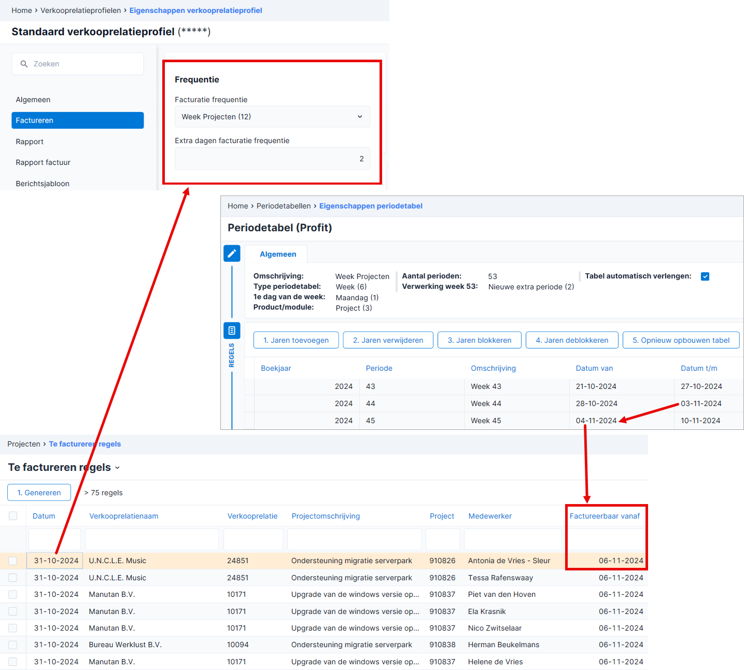
Task: Click the 1. Genereren button
Action: [39, 493]
